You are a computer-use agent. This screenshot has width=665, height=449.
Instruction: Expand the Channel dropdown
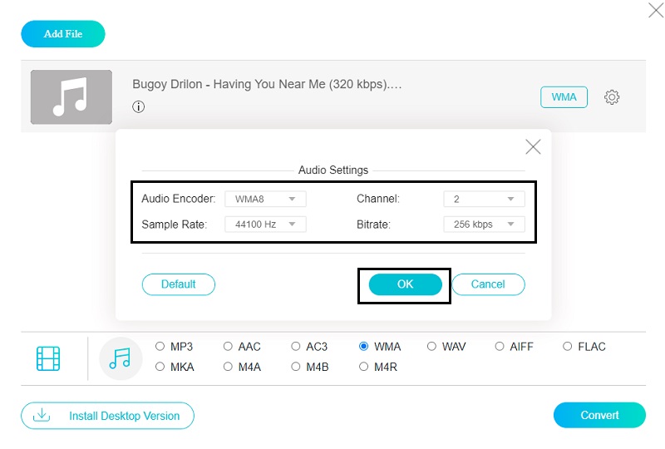click(x=484, y=199)
